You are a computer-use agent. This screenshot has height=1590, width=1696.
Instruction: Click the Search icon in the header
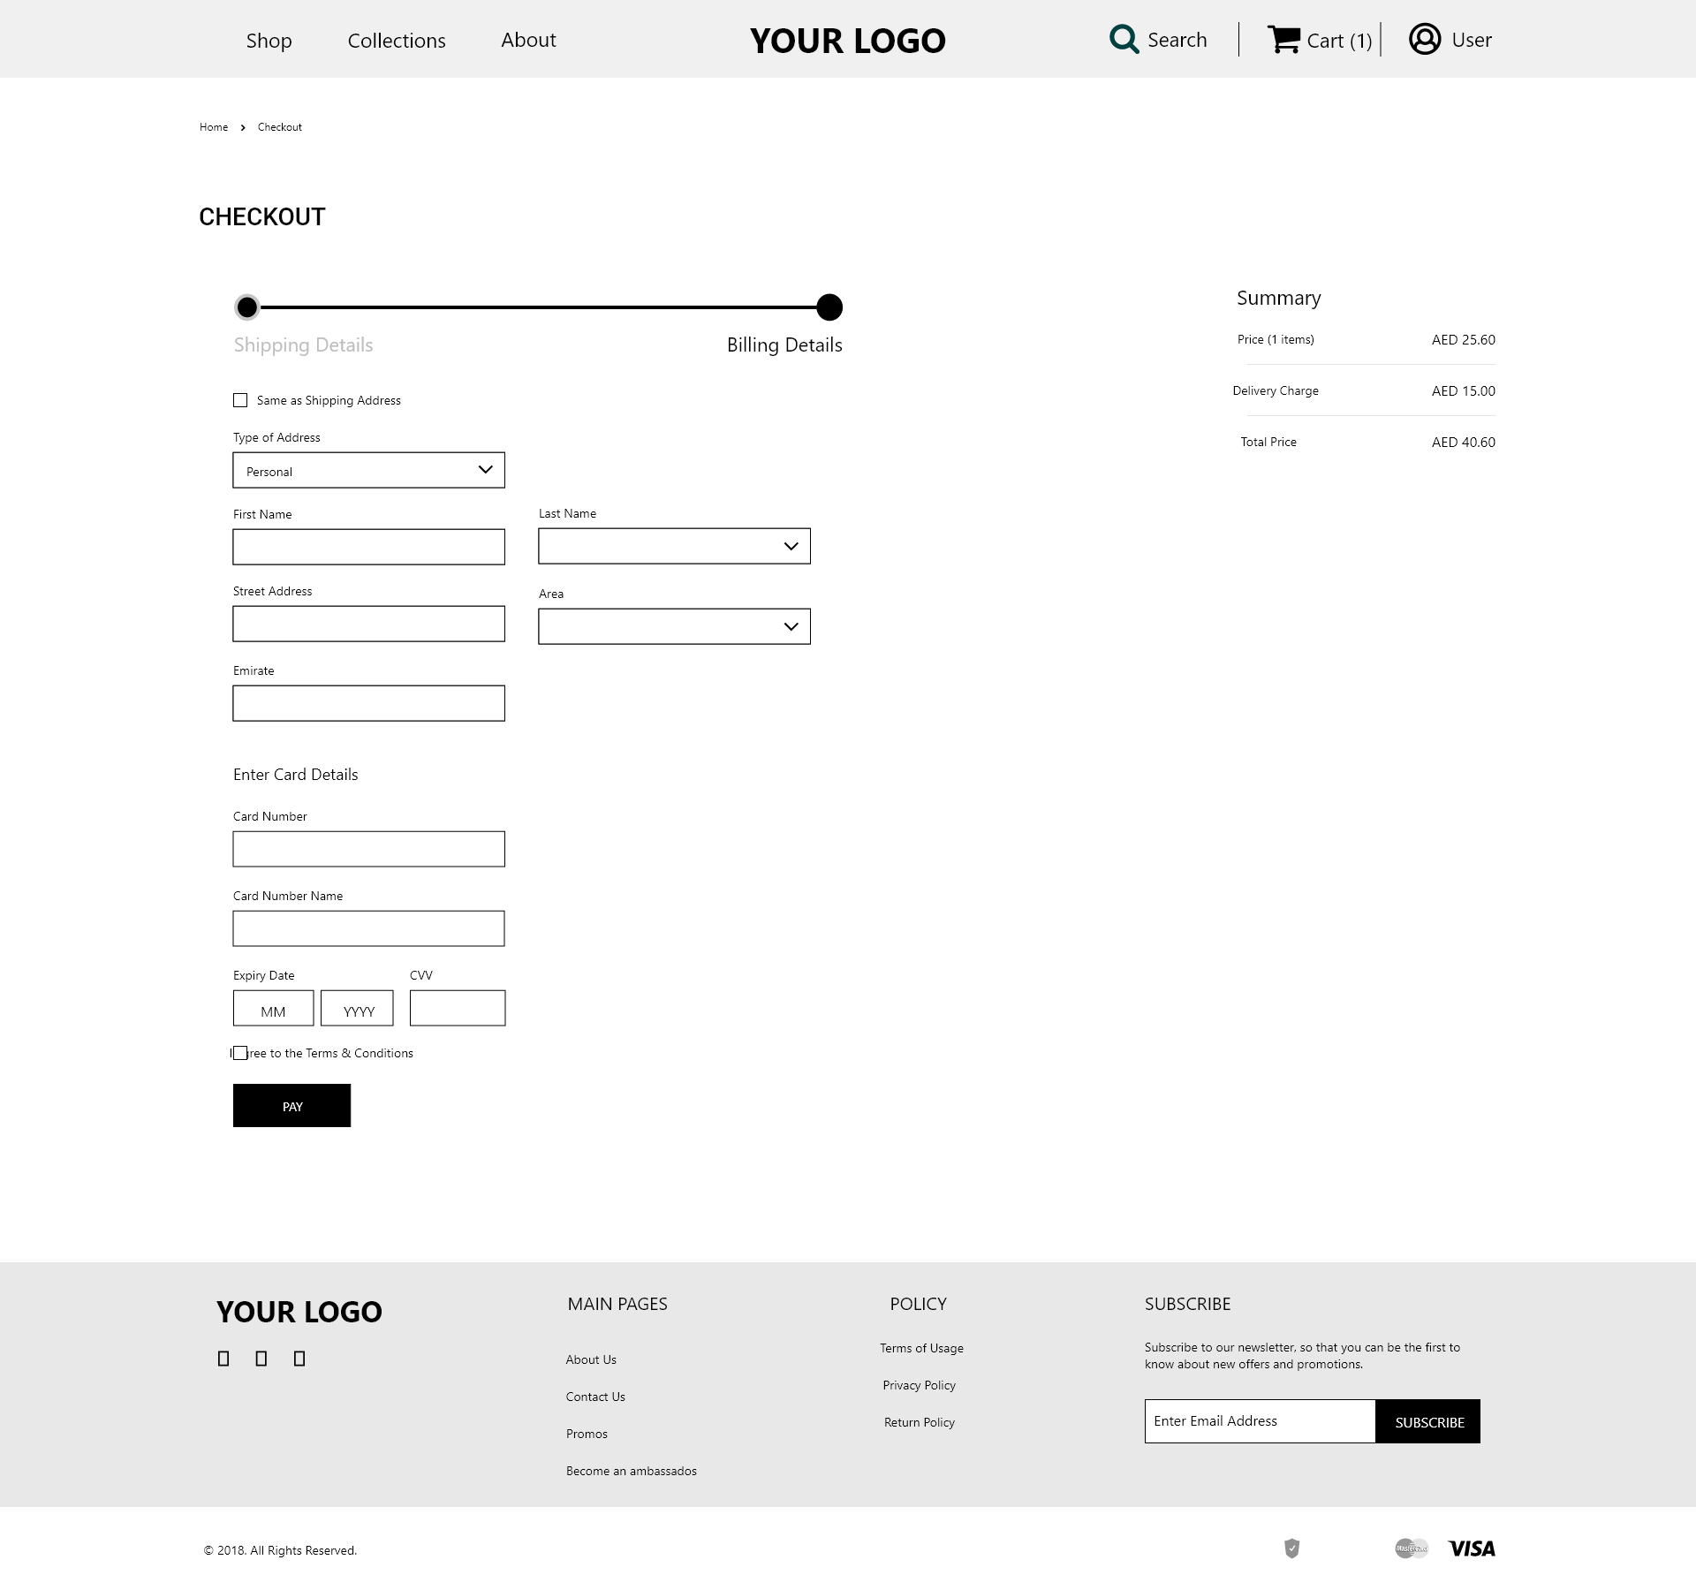tap(1123, 39)
